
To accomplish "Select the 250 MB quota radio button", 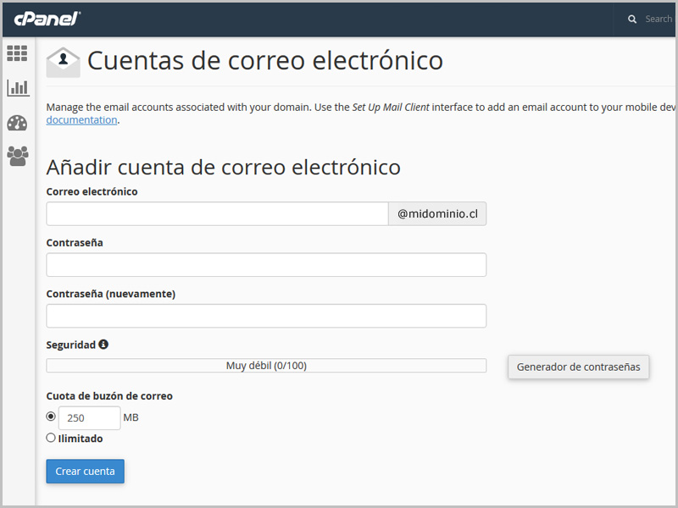I will [51, 417].
